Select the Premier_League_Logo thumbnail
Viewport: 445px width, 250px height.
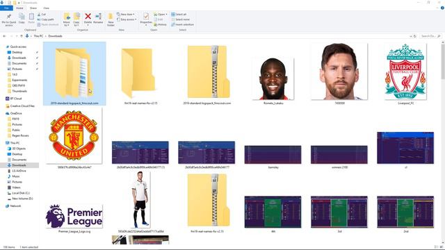pyautogui.click(x=74, y=216)
